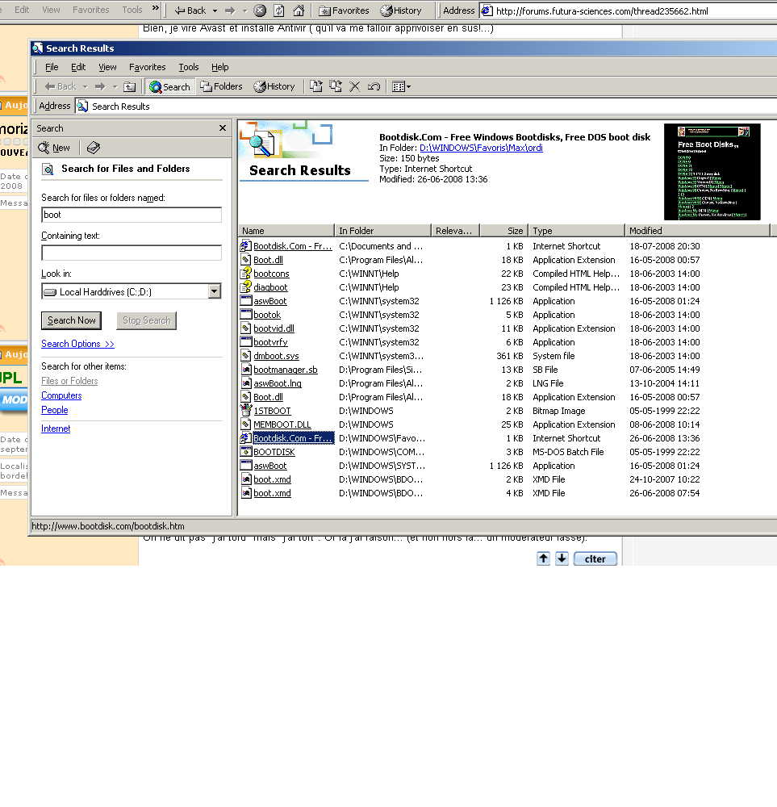Select the bootcons help file icon

click(246, 274)
